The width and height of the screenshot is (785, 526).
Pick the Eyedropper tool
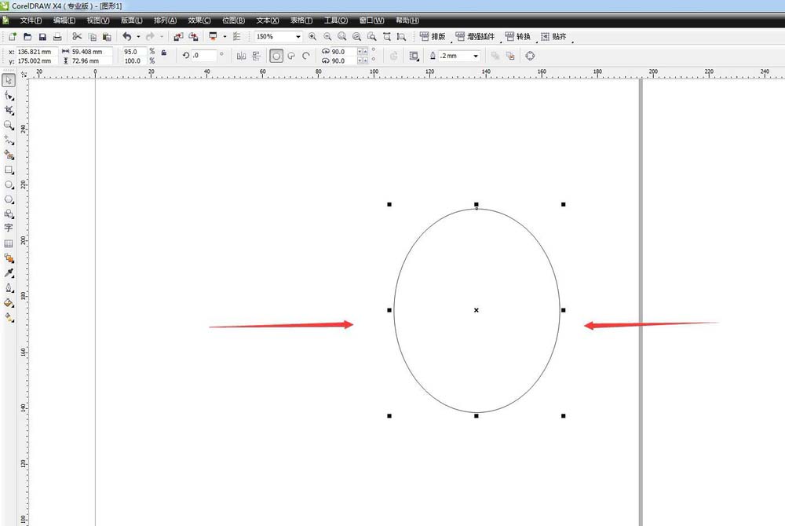click(9, 273)
